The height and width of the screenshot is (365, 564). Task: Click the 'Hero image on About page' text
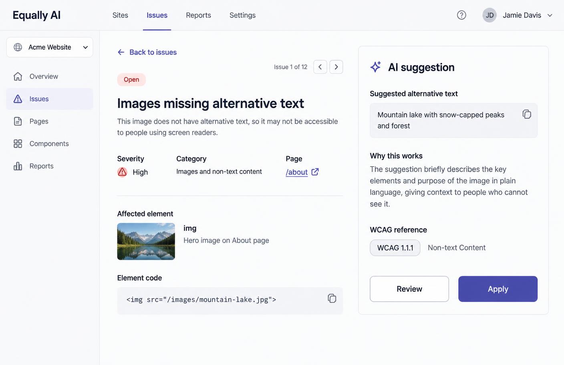click(226, 241)
